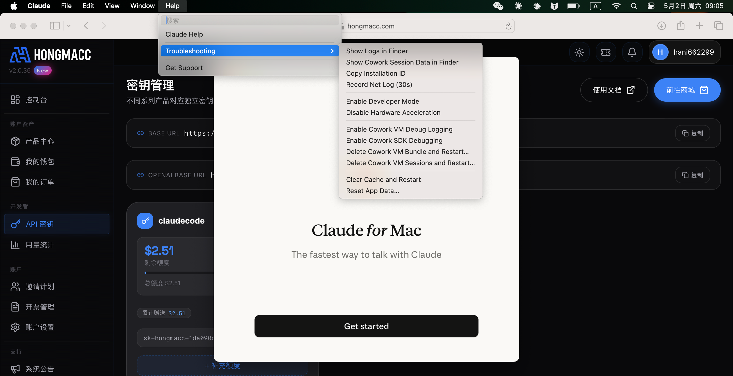Viewport: 733px width, 376px height.
Task: Show browser tab overview
Action: pos(718,26)
